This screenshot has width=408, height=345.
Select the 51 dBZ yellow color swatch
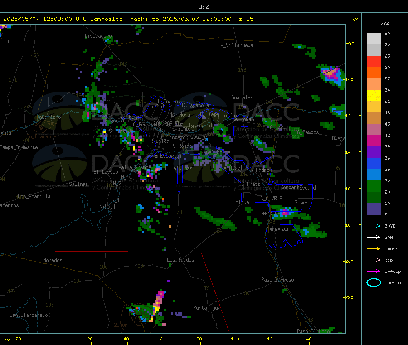tap(374, 96)
